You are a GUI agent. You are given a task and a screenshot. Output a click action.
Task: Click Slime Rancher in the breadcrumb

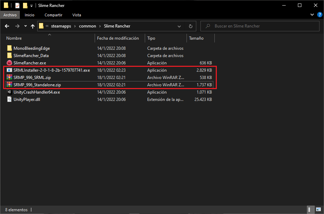tap(117, 26)
